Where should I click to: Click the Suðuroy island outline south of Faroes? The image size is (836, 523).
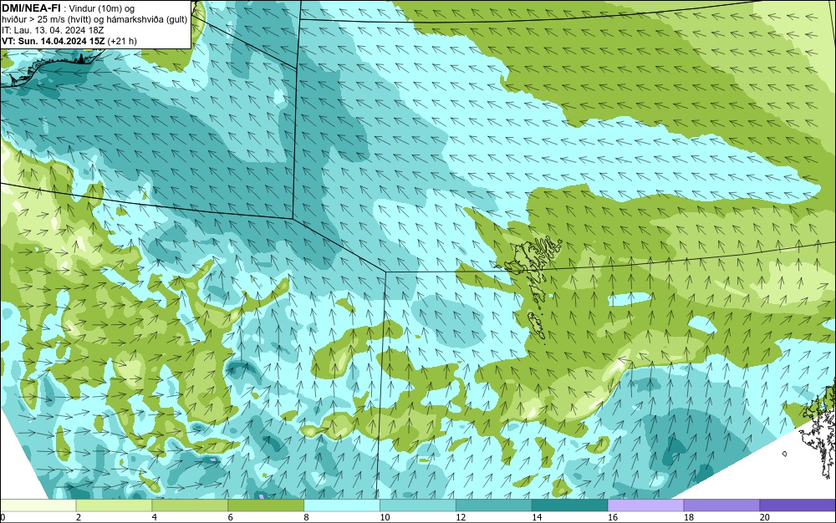pyautogui.click(x=537, y=326)
